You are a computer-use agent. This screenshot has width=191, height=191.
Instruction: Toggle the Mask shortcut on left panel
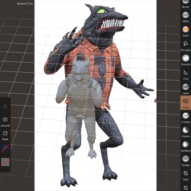tap(5, 135)
